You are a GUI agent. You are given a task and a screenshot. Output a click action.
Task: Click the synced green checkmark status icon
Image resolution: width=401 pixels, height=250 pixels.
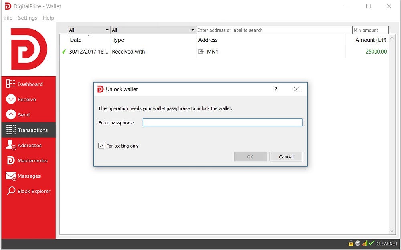pos(371,243)
